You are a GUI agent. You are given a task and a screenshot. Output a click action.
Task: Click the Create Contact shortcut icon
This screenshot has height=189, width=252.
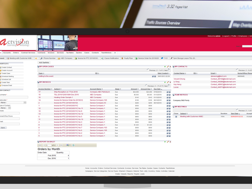click(x=0, y=67)
